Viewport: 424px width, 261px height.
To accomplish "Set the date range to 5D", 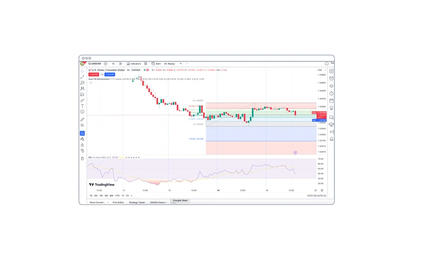I will click(x=96, y=196).
